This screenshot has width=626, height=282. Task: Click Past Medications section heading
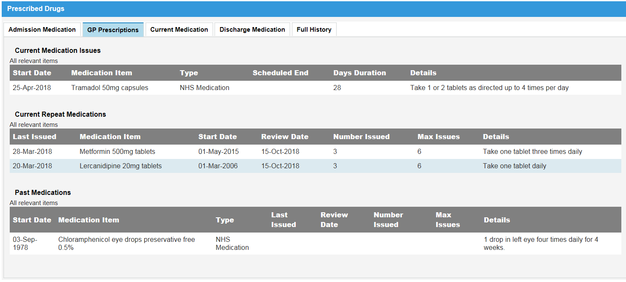[43, 192]
